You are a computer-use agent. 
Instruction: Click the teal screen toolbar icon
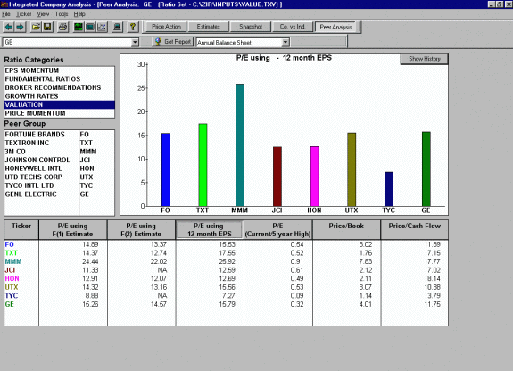[90, 27]
